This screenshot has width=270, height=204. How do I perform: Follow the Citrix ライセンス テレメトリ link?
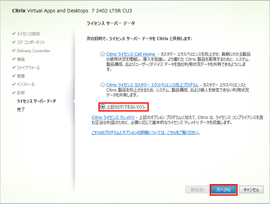(113, 118)
